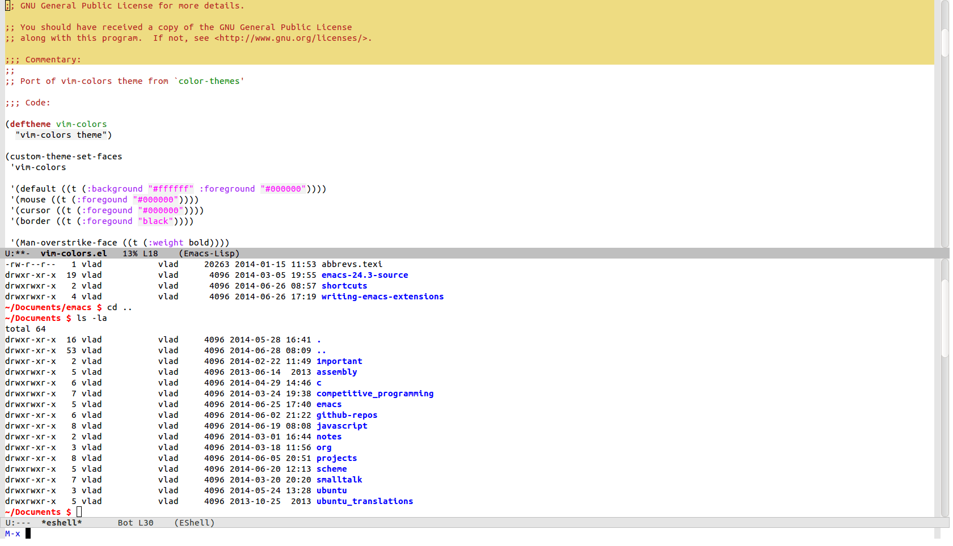Open the competitive_programming folder entry
The height and width of the screenshot is (546, 953).
[x=376, y=393]
